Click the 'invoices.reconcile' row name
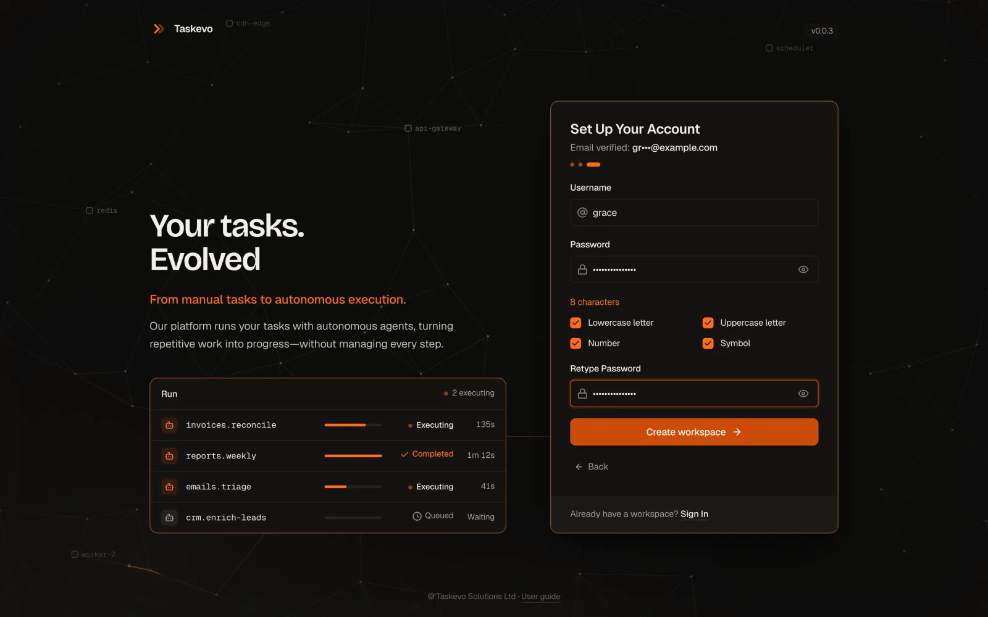 click(231, 425)
